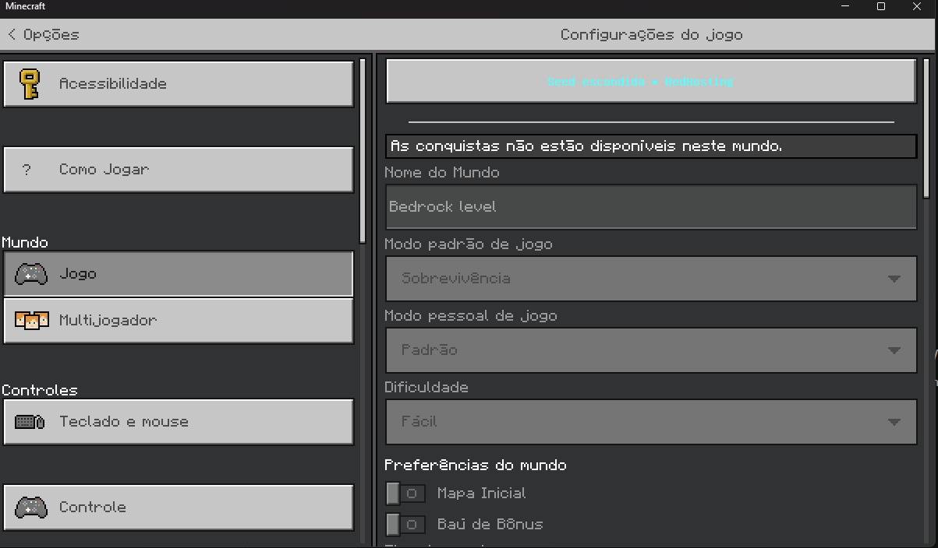Open the Multijogador settings section
The width and height of the screenshot is (938, 548).
coord(179,321)
